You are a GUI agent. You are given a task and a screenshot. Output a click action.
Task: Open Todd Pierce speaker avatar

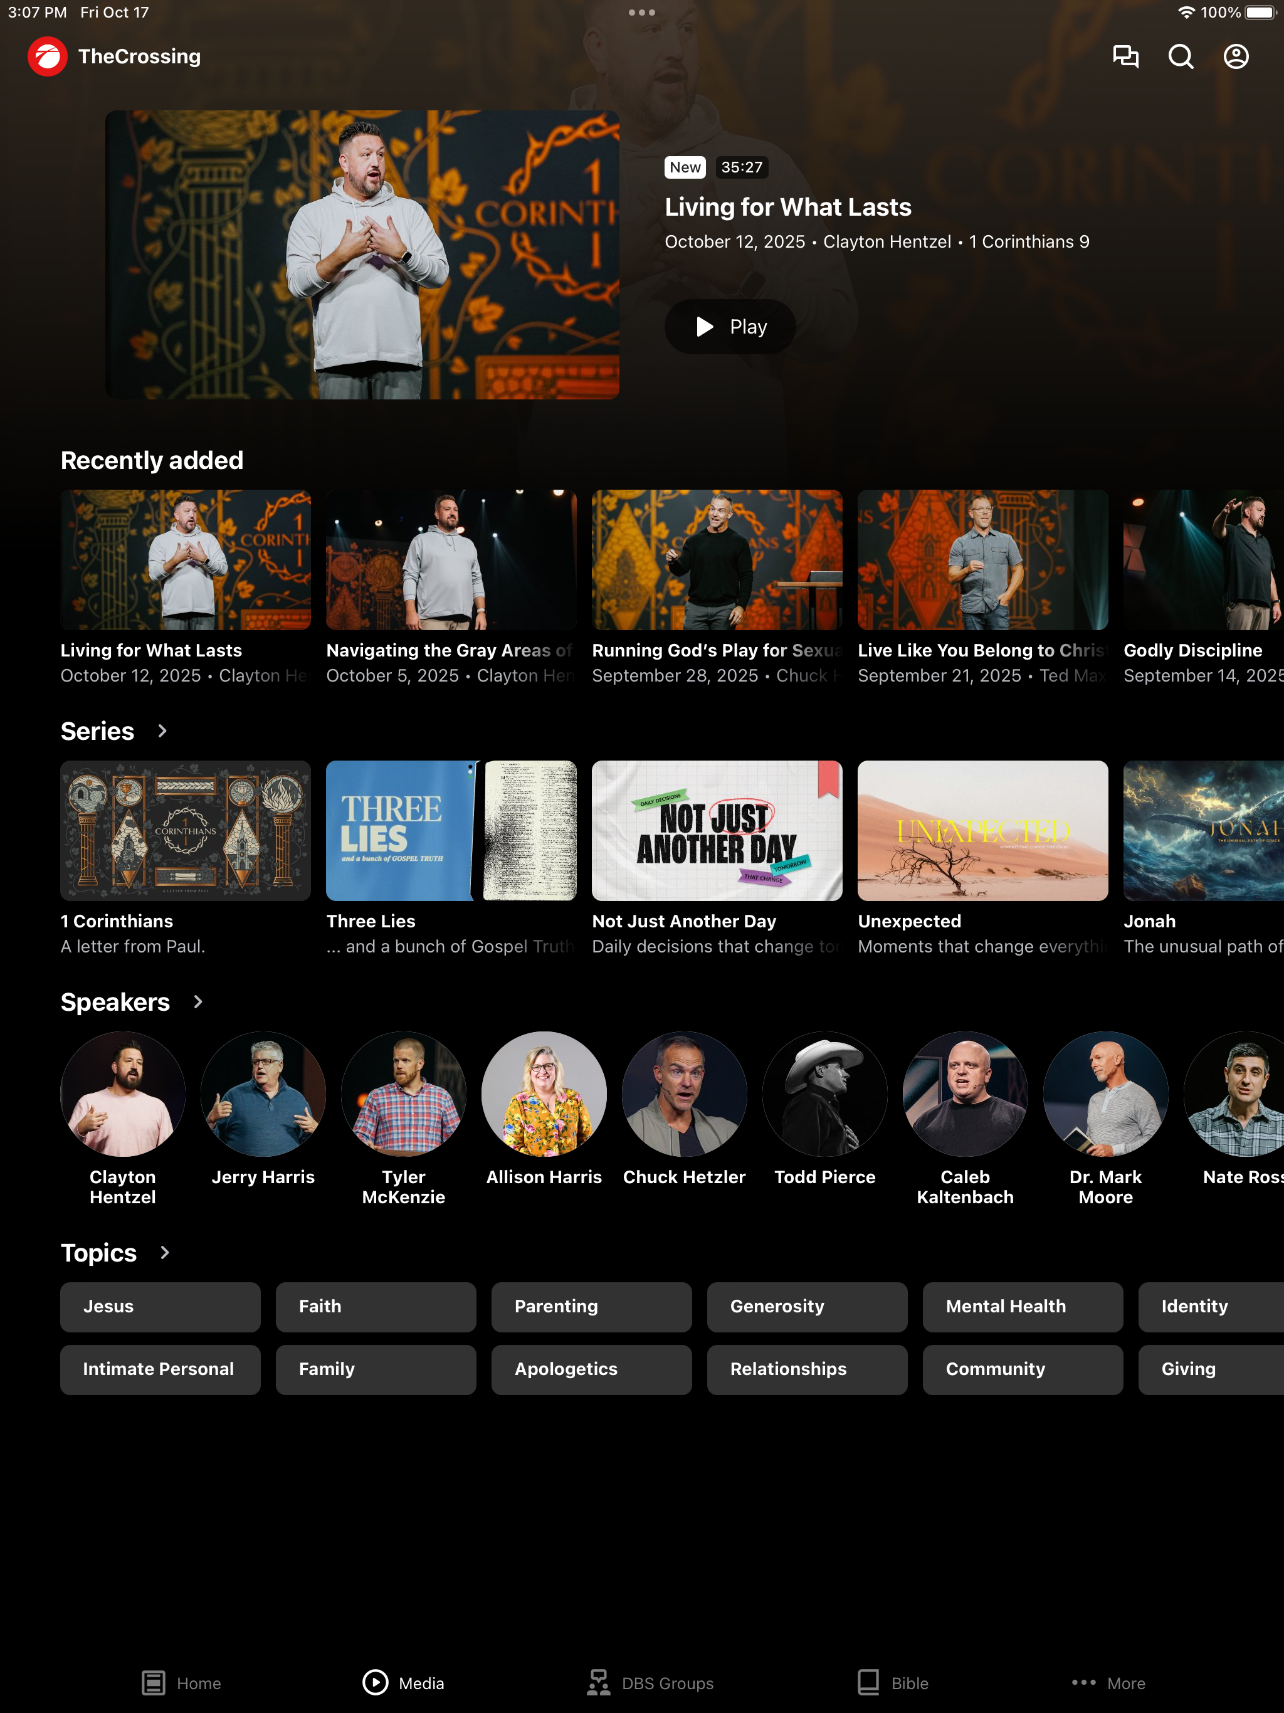(x=825, y=1094)
